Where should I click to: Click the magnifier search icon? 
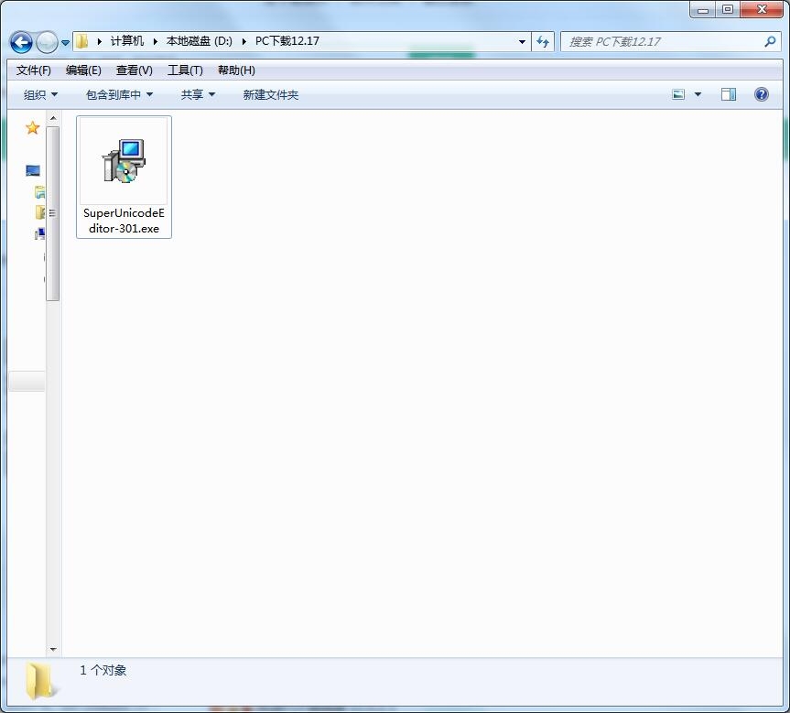[x=769, y=42]
